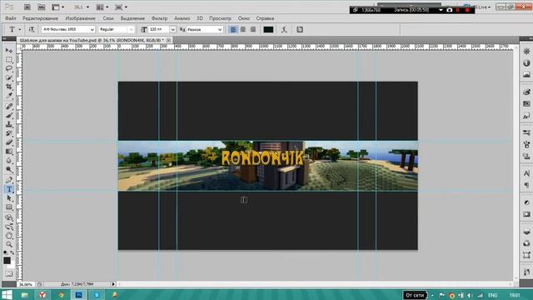Select the 3D Camera Orbit tool
The height and width of the screenshot is (300, 533).
tap(9, 227)
